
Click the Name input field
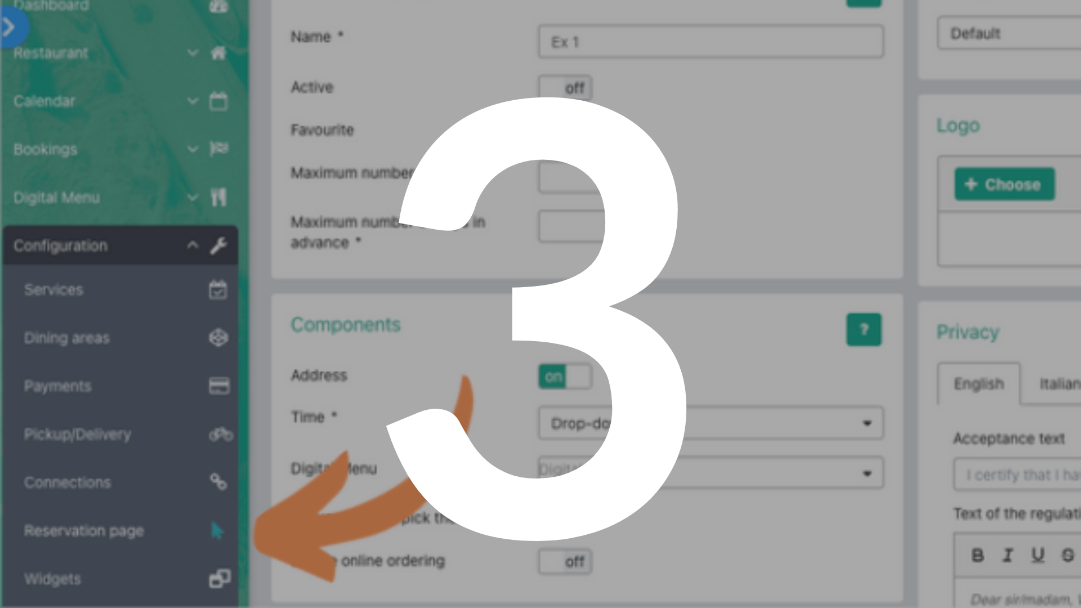pos(709,42)
